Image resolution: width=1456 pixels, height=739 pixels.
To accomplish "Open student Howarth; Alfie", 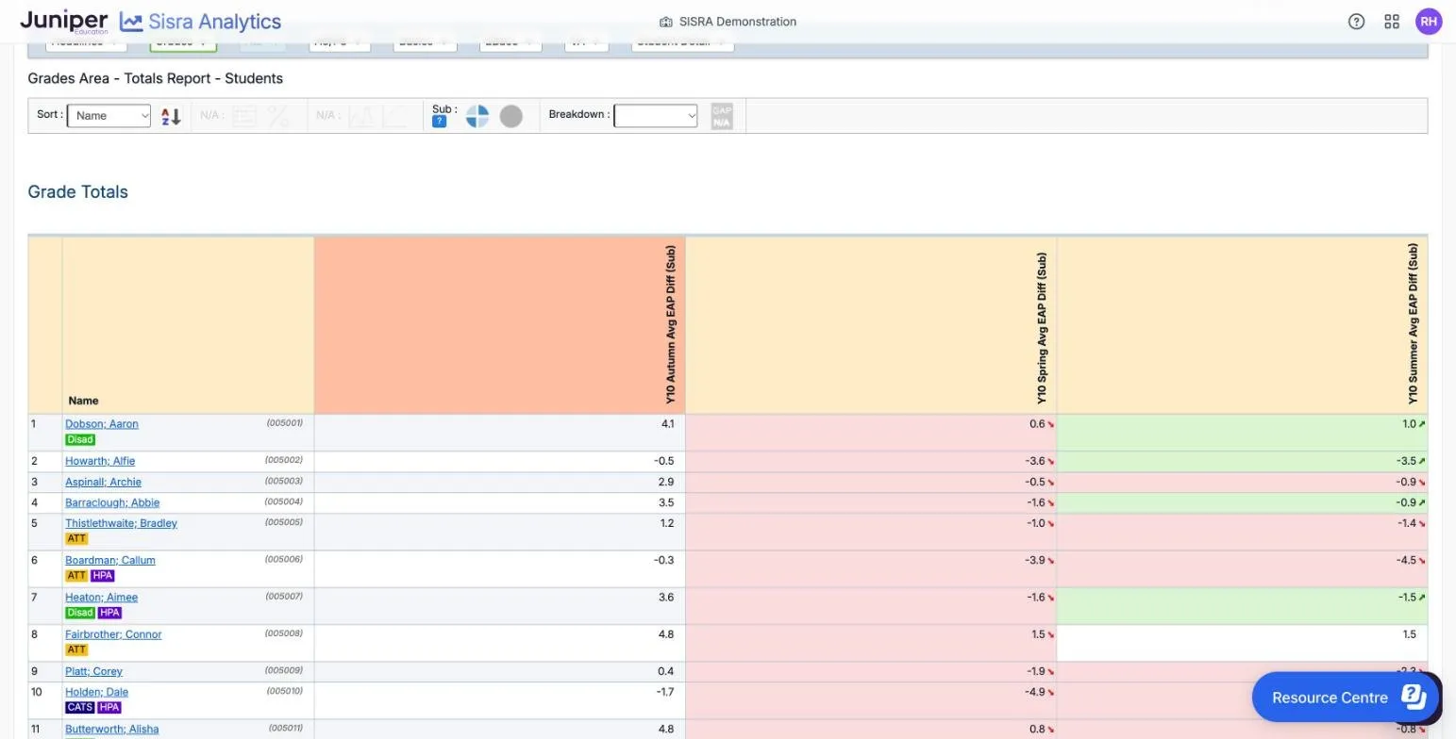I will coord(100,461).
